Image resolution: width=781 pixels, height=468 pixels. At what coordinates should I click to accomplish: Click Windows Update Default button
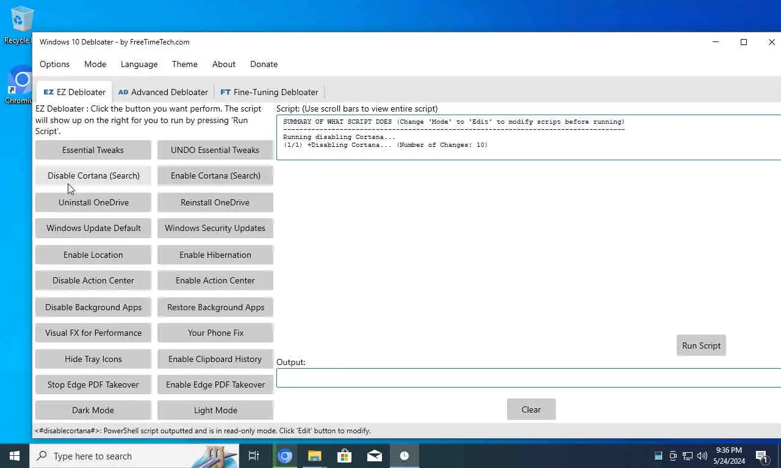tap(93, 228)
